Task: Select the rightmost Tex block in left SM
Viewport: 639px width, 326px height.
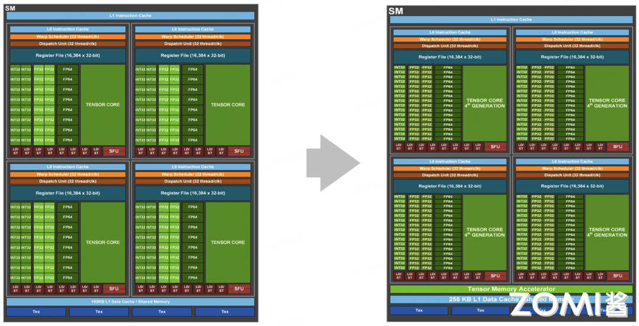Action: 224,312
